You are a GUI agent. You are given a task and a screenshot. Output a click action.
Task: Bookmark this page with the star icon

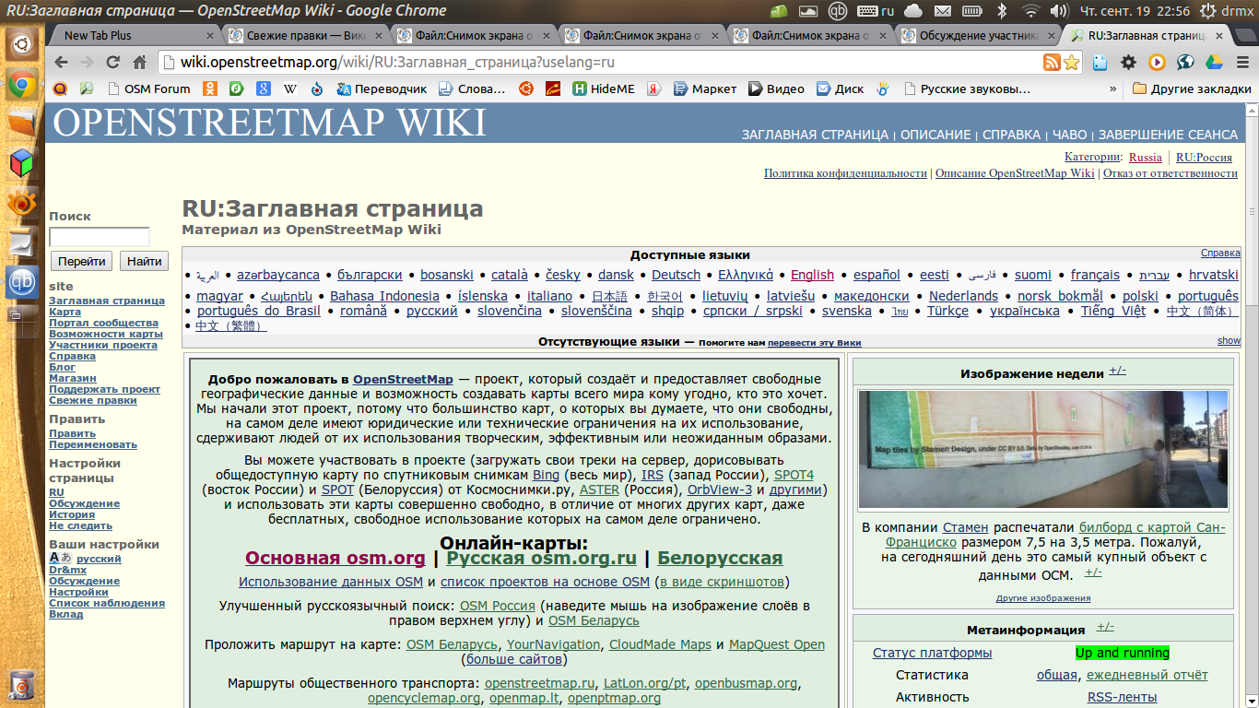pyautogui.click(x=1071, y=63)
